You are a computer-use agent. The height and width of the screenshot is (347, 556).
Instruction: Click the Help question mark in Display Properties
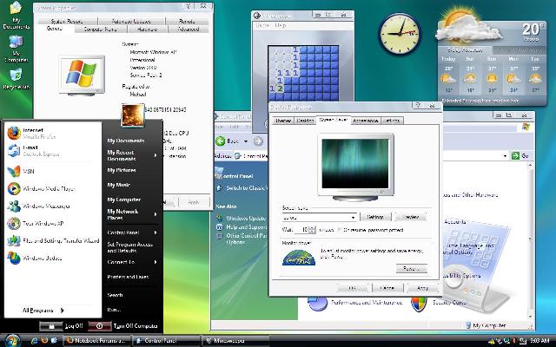[x=418, y=105]
